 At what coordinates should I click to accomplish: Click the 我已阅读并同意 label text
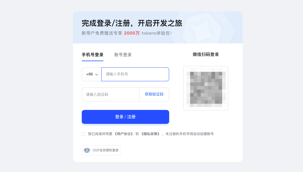pyautogui.click(x=100, y=134)
